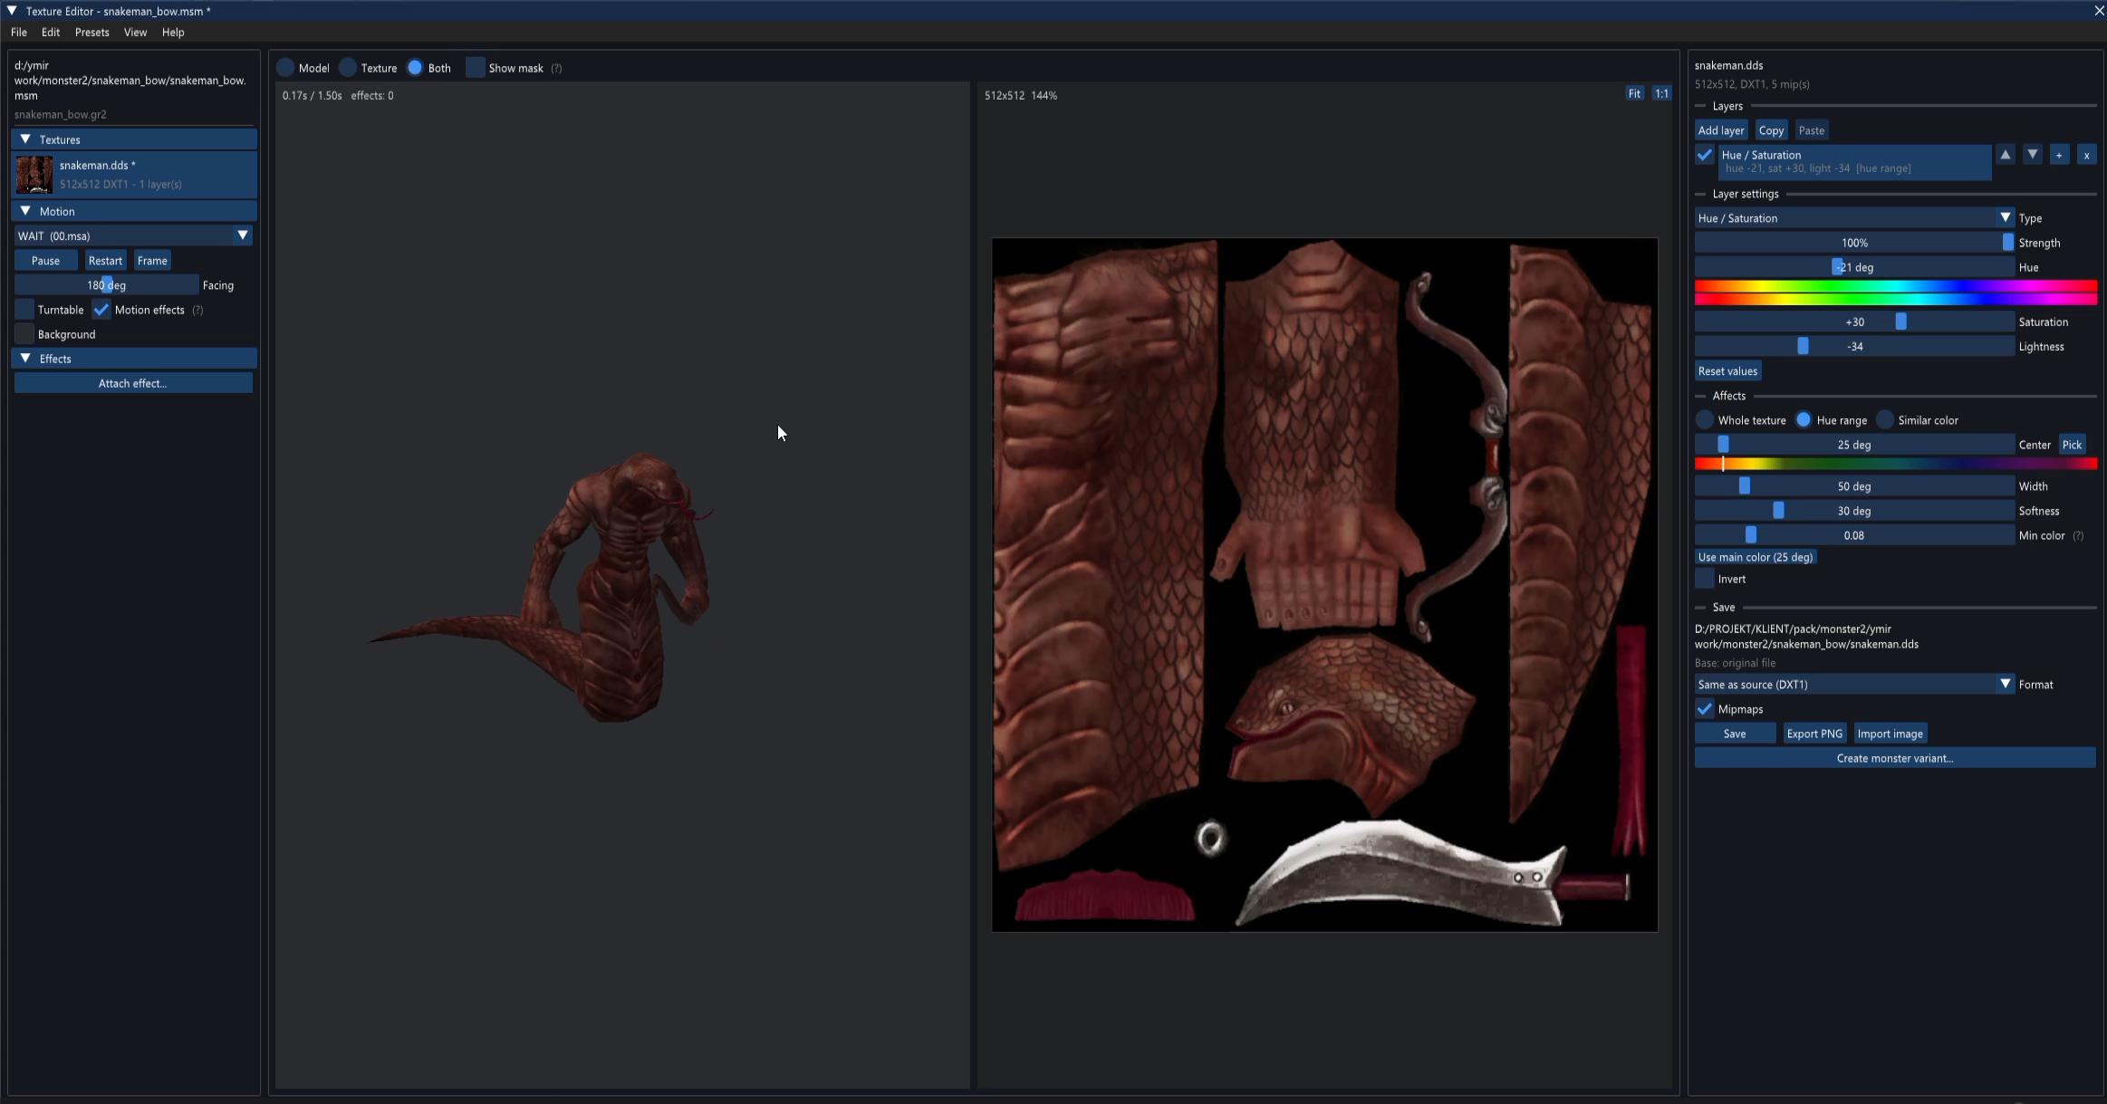
Task: Open the File menu
Action: point(19,33)
